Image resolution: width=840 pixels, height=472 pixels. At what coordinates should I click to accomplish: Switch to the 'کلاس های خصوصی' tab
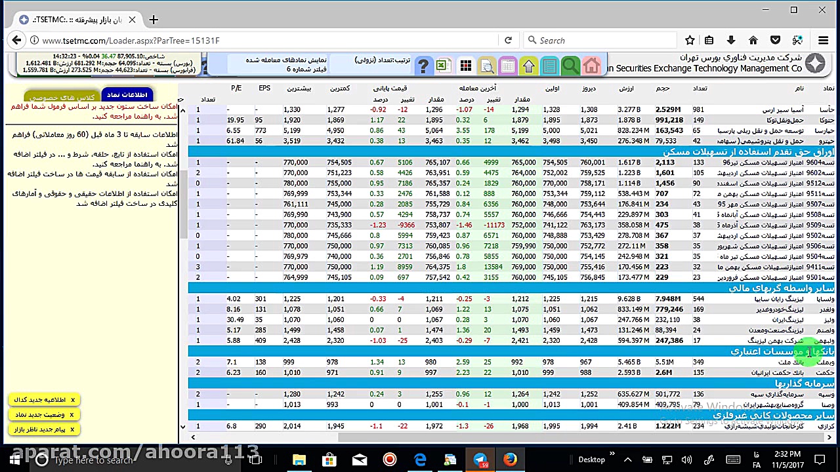pyautogui.click(x=62, y=98)
